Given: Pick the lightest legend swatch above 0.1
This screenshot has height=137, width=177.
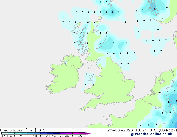Looking at the screenshot, I should tap(5, 133).
